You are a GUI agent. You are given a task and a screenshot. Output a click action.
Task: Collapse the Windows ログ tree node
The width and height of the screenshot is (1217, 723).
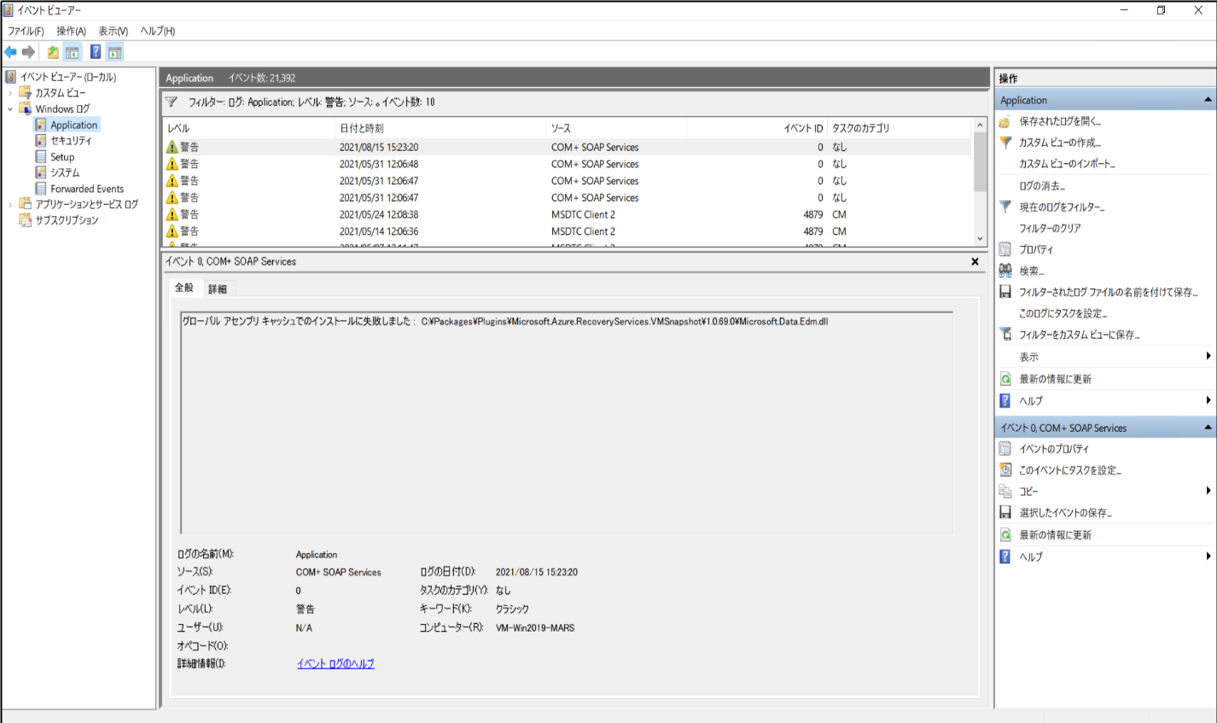(x=10, y=109)
